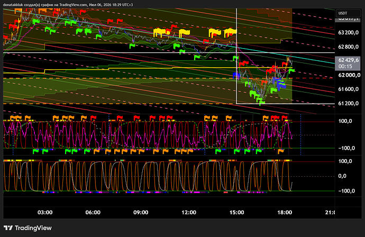This screenshot has height=237, width=365.
Task: Open the USDT currency selector
Action: 348,13
